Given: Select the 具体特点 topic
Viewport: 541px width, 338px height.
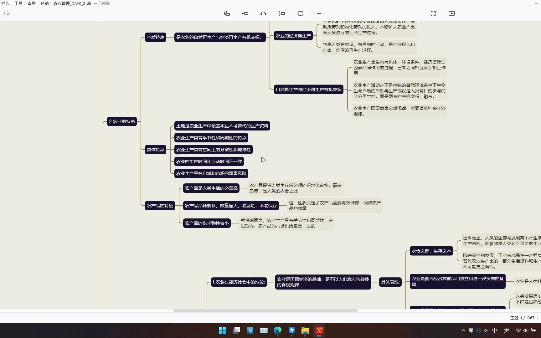Looking at the screenshot, I should (x=156, y=150).
